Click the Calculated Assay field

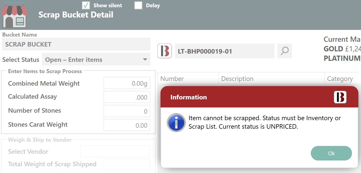(127, 97)
